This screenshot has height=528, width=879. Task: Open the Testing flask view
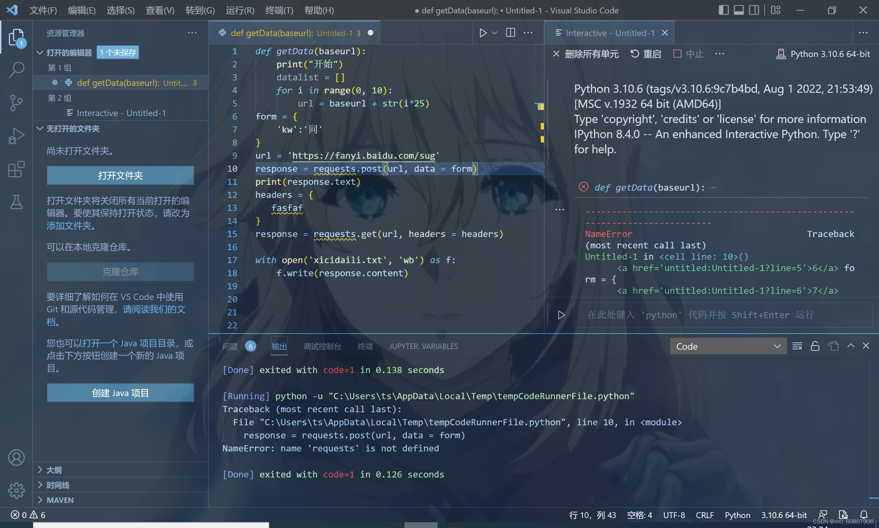tap(16, 202)
